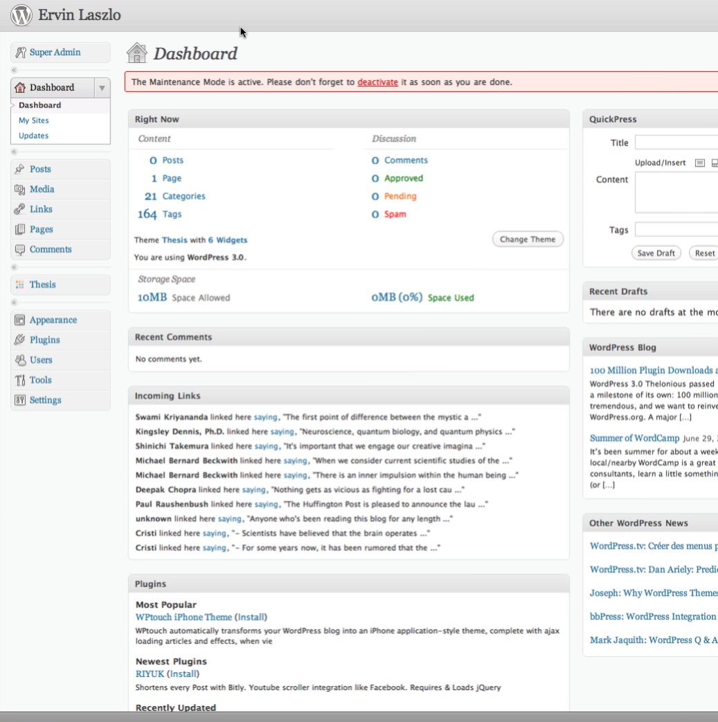Expand the Dashboard menu dropdown arrow
This screenshot has height=722, width=718.
[x=102, y=87]
